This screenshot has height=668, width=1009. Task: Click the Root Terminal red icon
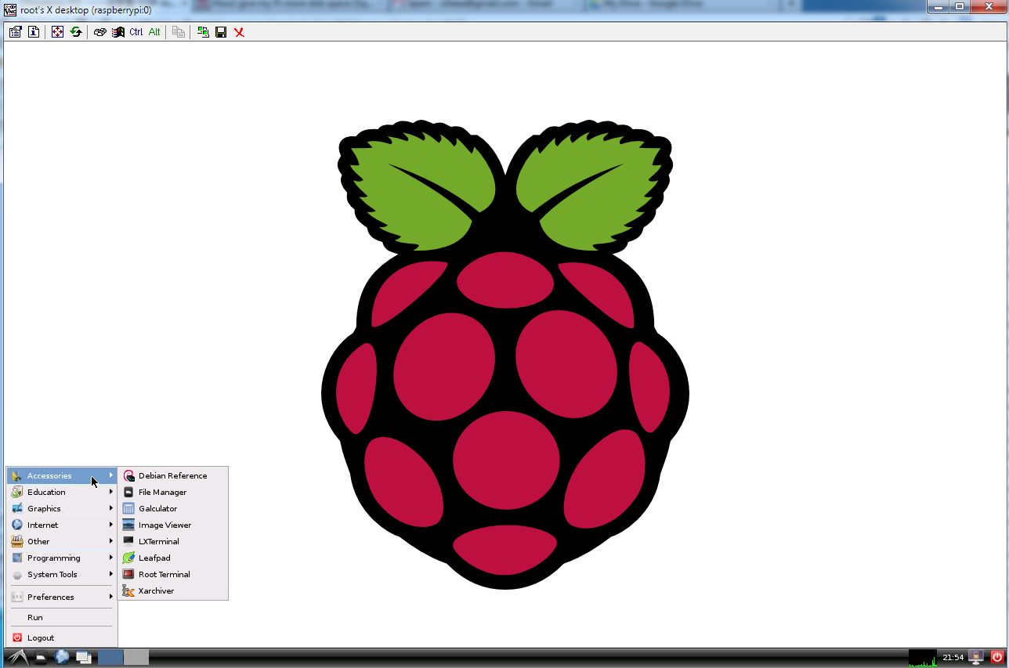point(129,575)
